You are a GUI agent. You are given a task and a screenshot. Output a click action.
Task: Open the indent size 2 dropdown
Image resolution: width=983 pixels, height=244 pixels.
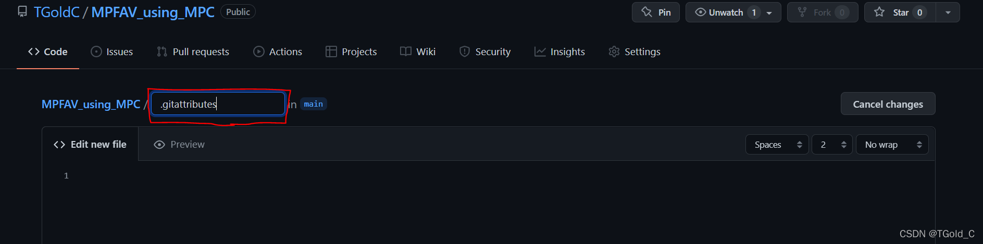tap(832, 145)
